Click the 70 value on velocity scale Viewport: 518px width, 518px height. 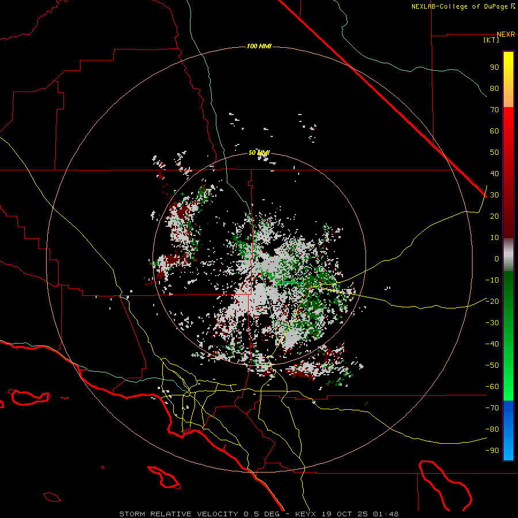click(494, 110)
